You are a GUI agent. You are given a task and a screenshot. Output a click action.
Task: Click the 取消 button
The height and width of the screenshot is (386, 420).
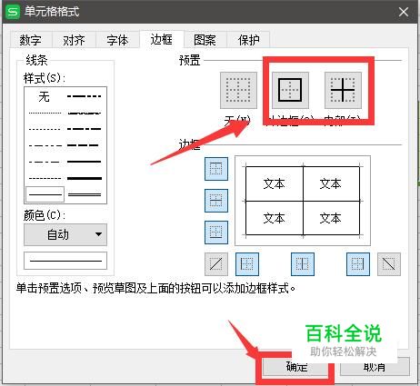(375, 367)
